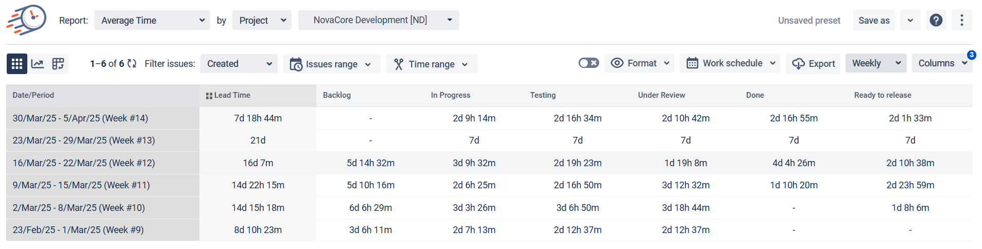Open the Created filter dropdown

click(239, 64)
